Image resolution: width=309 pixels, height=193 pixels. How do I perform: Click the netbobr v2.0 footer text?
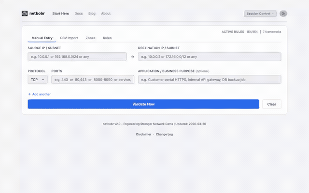(154, 124)
